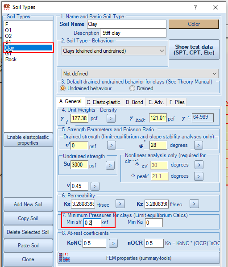Open the soil Color picker button

[x=194, y=24]
